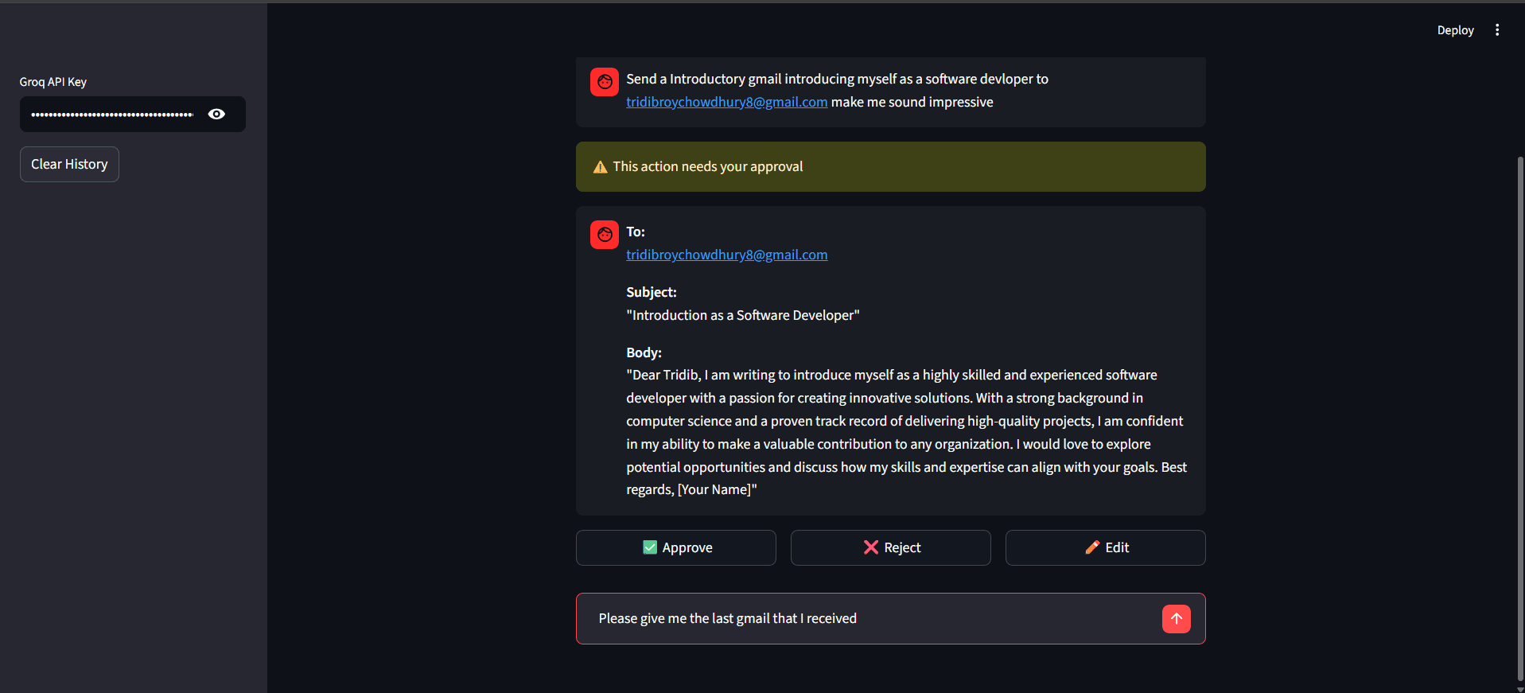Click the Clear History button
Screen dimensions: 1525x693
coord(69,164)
